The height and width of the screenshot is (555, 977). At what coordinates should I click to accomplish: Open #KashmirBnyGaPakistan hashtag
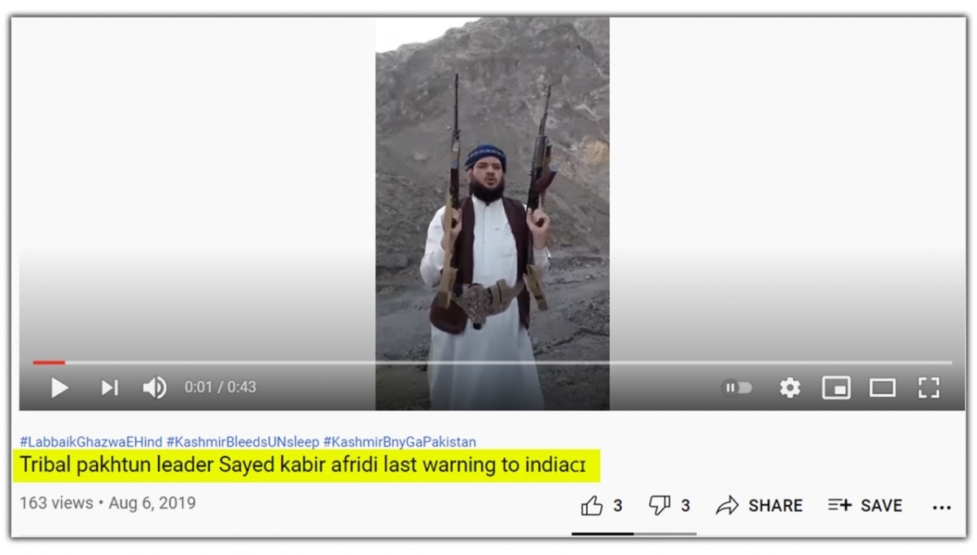400,442
